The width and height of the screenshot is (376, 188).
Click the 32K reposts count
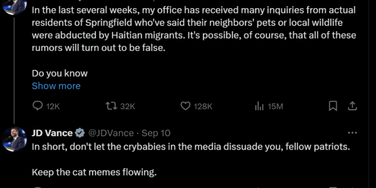[x=127, y=106]
